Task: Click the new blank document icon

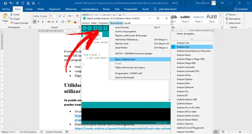Action: coord(23,3)
